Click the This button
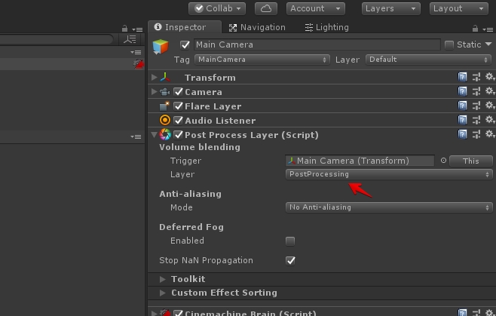Viewport: 496px width, 316px height. tap(470, 161)
